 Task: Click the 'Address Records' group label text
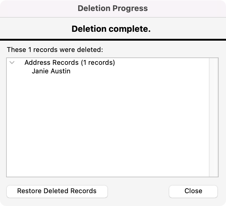(x=51, y=63)
